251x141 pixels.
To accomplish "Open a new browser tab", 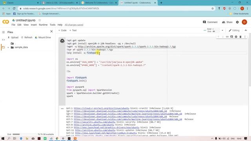I will (161, 3).
